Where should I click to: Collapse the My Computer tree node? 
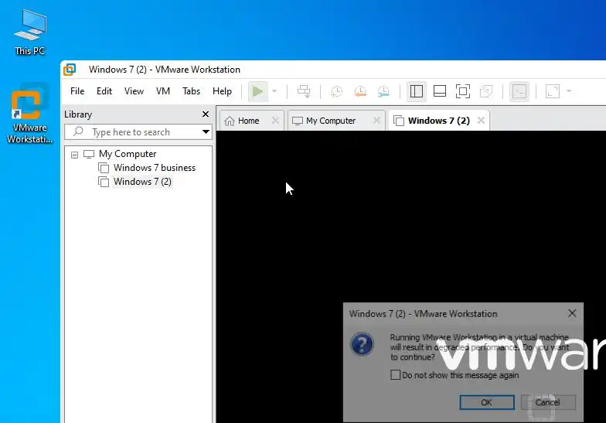(x=74, y=155)
